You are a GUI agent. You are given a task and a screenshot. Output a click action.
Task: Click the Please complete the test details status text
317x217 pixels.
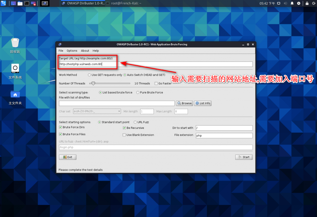tap(80, 170)
